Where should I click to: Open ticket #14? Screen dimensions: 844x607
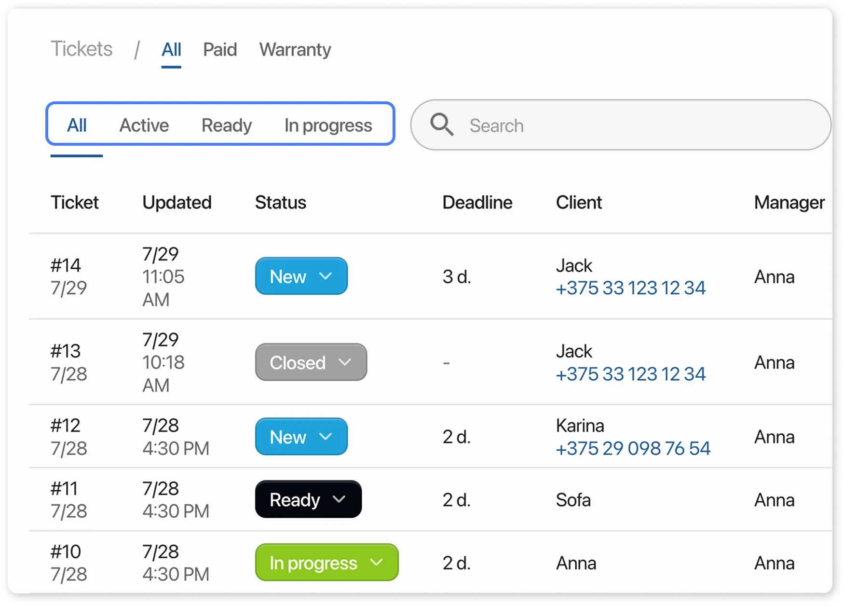(x=66, y=264)
